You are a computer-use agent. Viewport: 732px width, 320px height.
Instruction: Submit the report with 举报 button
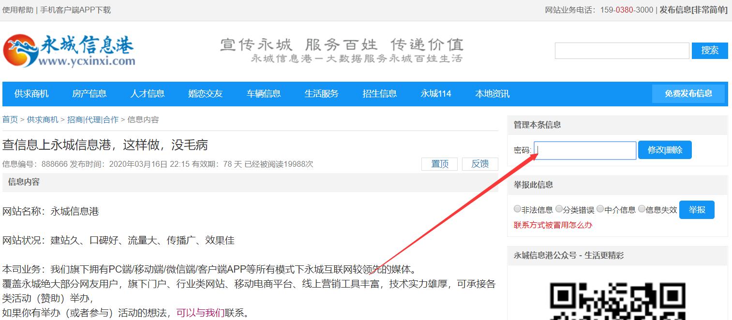(697, 210)
